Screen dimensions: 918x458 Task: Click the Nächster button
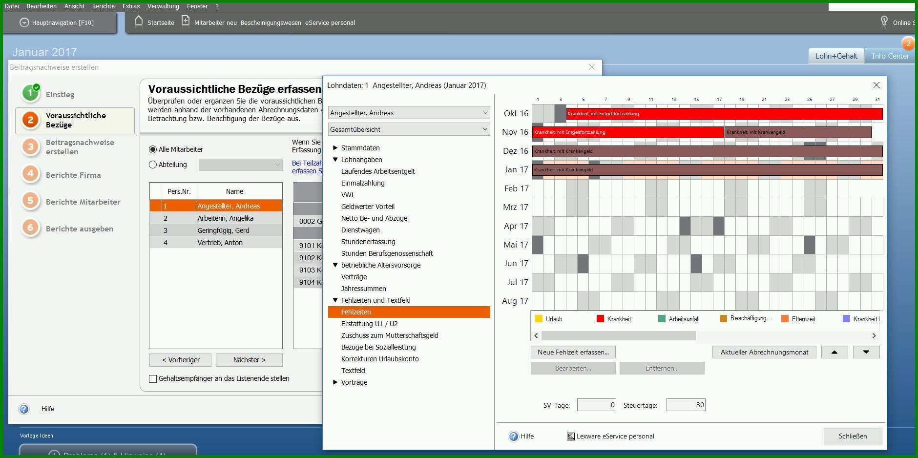click(x=249, y=360)
